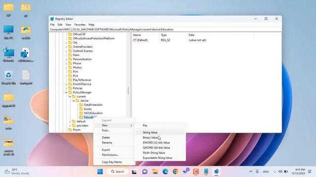Open the weather widget
The height and width of the screenshot is (177, 316).
[17, 172]
